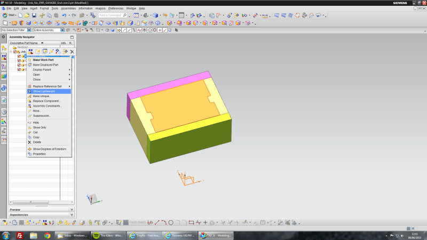The width and height of the screenshot is (427, 240).
Task: Open the context menu's Close submenu
Action: [49, 79]
